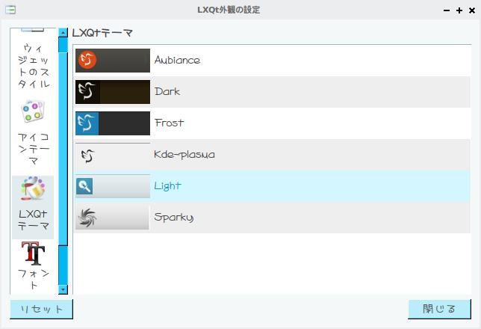Screen dimensions: 481x329
Task: Click the フォント sidebar label
Action: click(34, 279)
